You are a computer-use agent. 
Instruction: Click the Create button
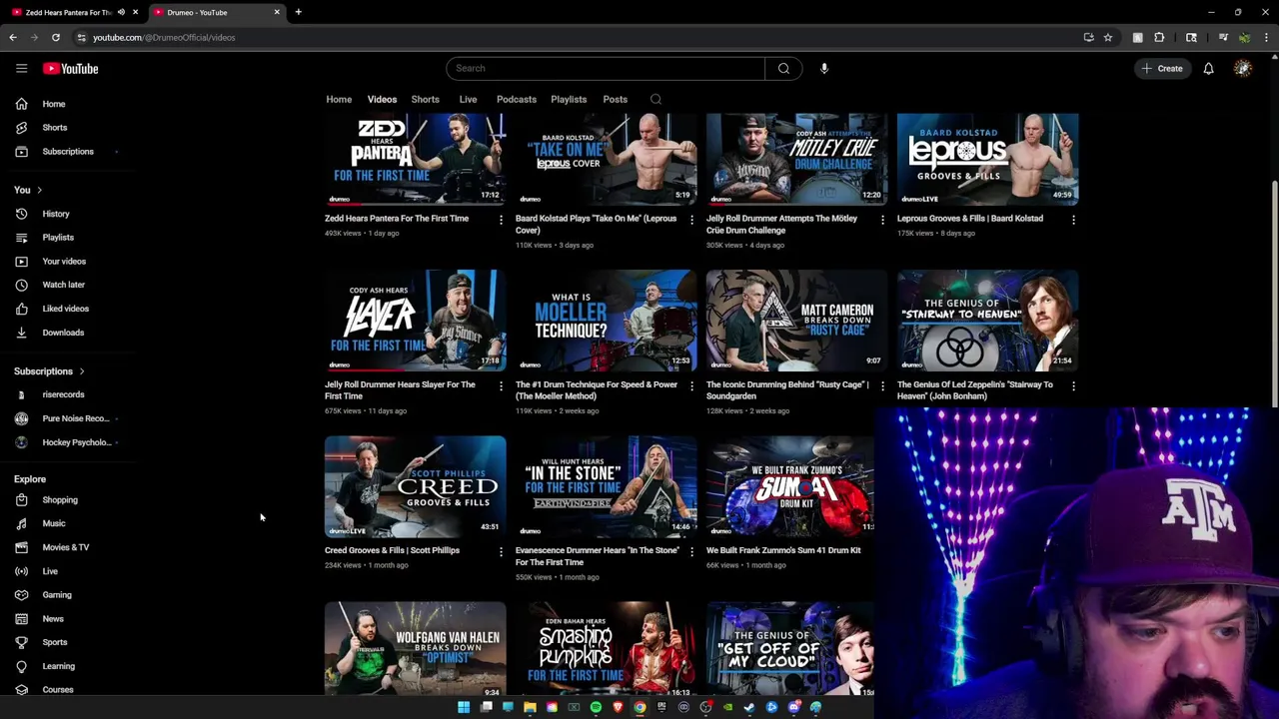[x=1162, y=68]
